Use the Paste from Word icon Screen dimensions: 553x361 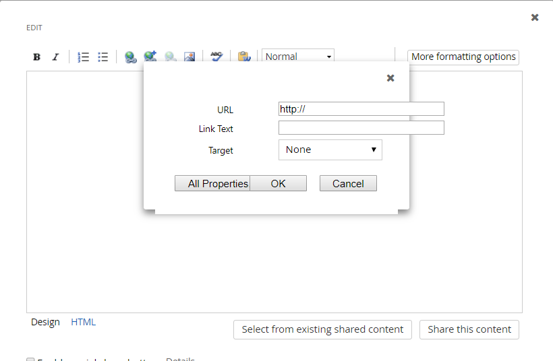[244, 57]
